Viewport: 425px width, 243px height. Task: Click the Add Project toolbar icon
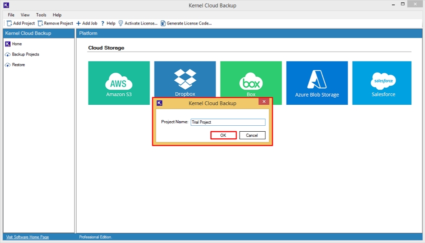[9, 24]
